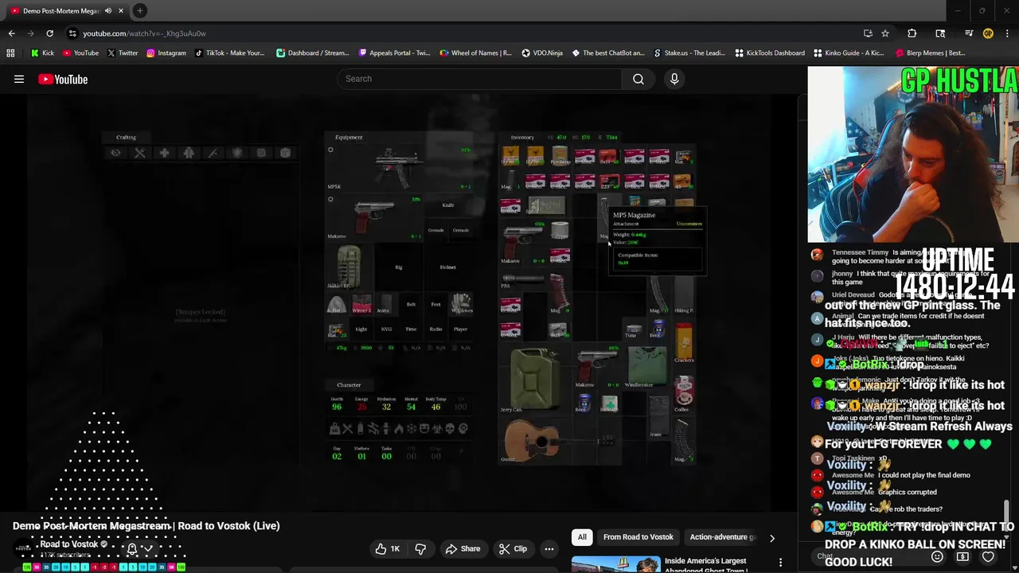1019x573 pixels.
Task: Open the Dashboard / Stream... bookmark
Action: pos(313,53)
